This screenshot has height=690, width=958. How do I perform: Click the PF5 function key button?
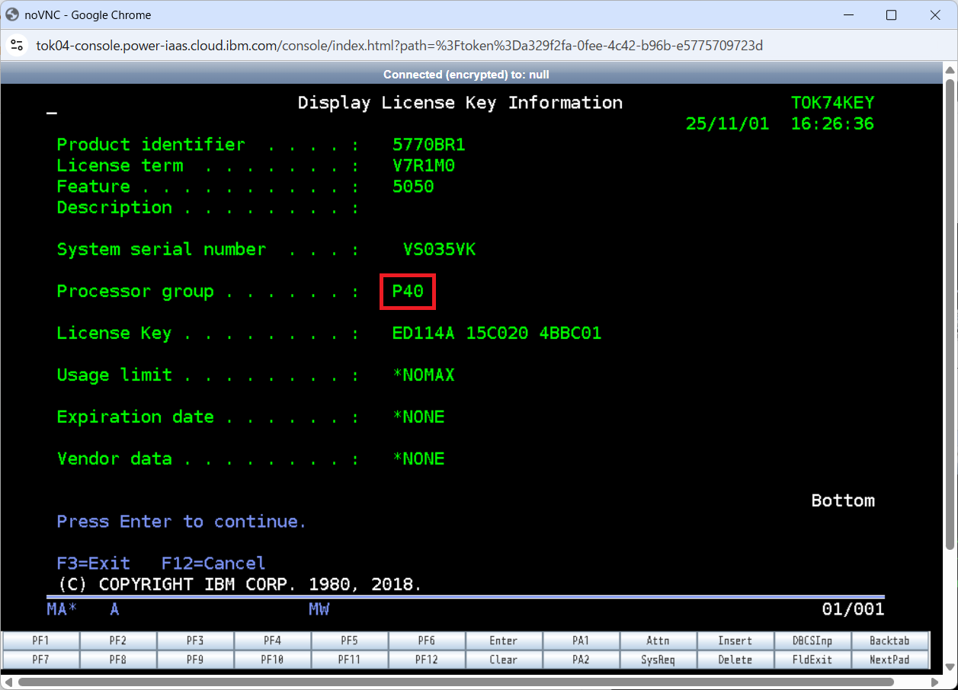350,640
